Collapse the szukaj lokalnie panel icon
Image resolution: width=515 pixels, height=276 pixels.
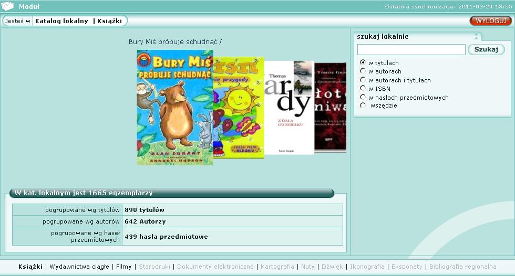tap(476, 37)
